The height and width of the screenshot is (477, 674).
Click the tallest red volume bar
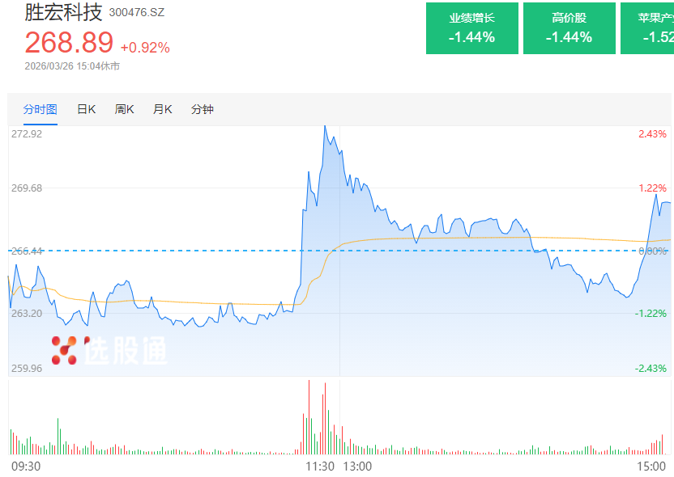pos(309,416)
